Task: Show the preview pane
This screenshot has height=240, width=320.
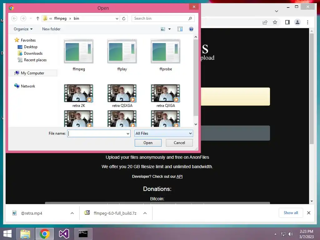Action: [x=180, y=29]
